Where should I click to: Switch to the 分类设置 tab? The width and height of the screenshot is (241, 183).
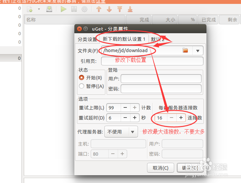click(x=87, y=39)
